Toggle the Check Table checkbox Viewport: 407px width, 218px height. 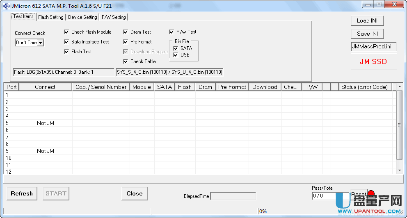point(126,61)
